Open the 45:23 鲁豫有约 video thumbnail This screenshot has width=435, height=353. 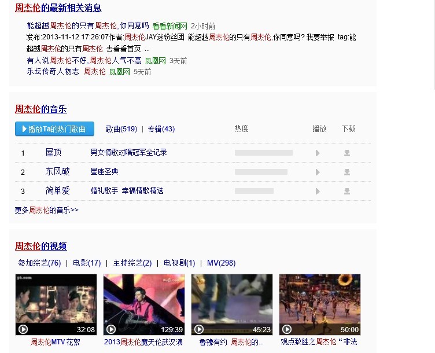click(232, 304)
